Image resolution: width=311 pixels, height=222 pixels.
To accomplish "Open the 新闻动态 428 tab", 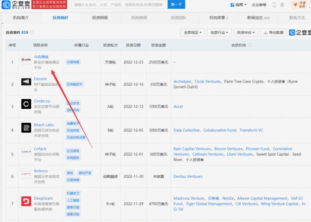I will (258, 18).
